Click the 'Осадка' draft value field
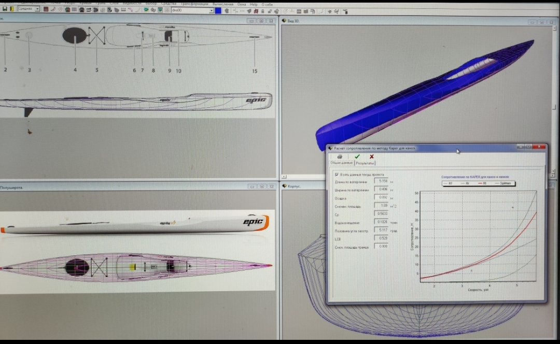 (381, 197)
